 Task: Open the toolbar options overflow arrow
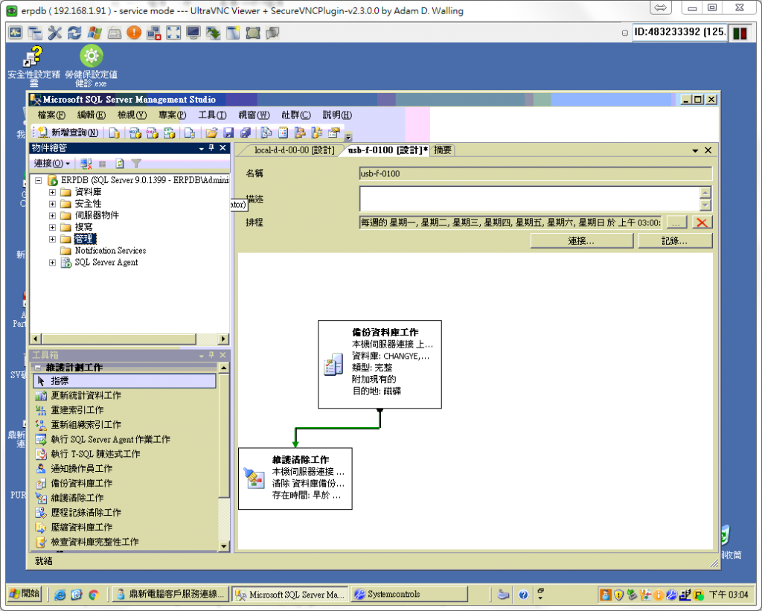coord(348,136)
